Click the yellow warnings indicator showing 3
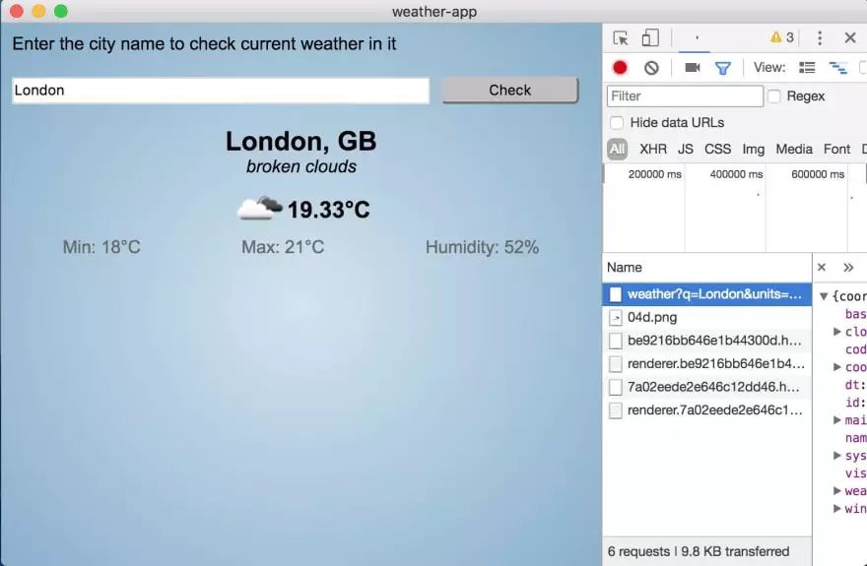The height and width of the screenshot is (566, 867). pos(782,37)
